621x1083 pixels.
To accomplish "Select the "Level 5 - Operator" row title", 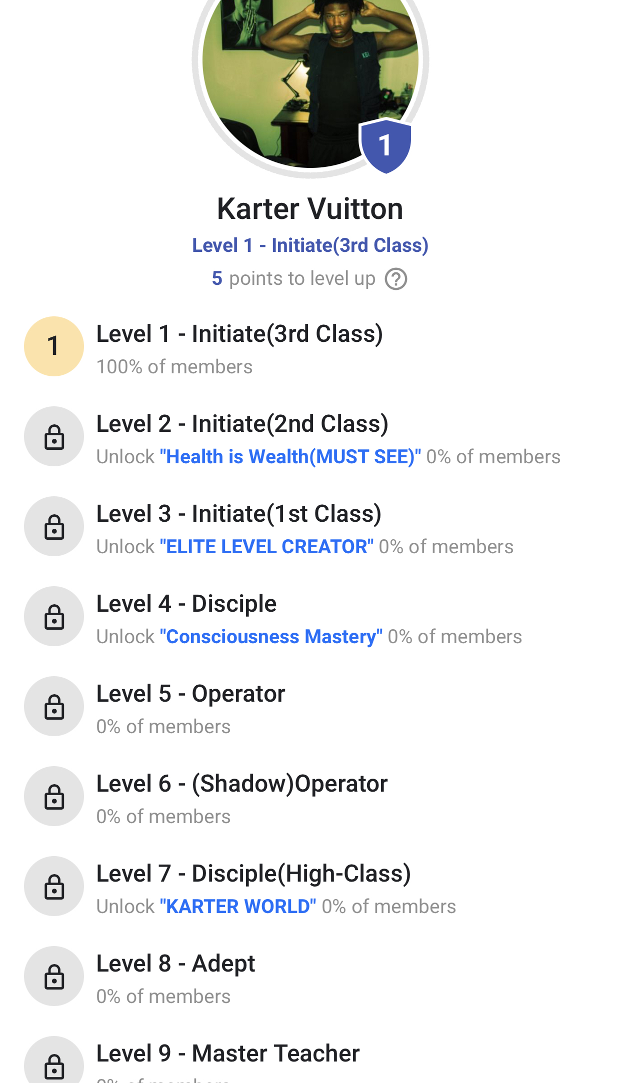I will pos(190,693).
